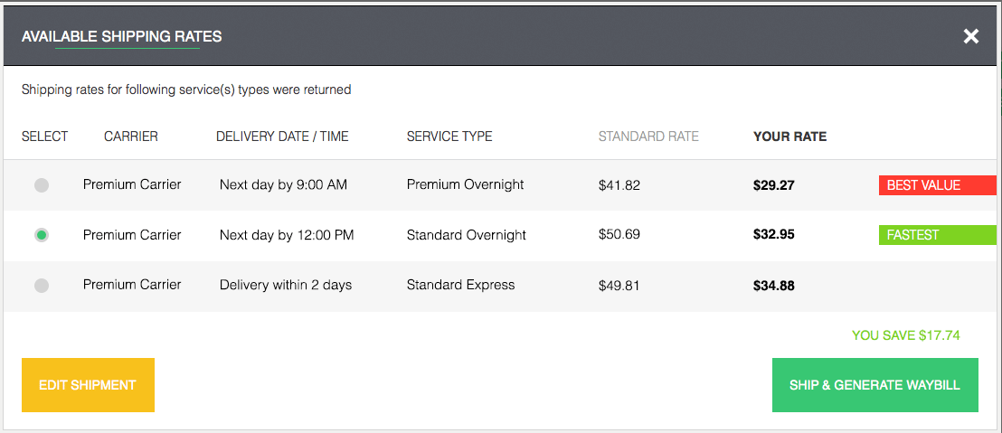Image resolution: width=1002 pixels, height=433 pixels.
Task: Click the $32.95 rate for Standard Overnight
Action: 773,235
